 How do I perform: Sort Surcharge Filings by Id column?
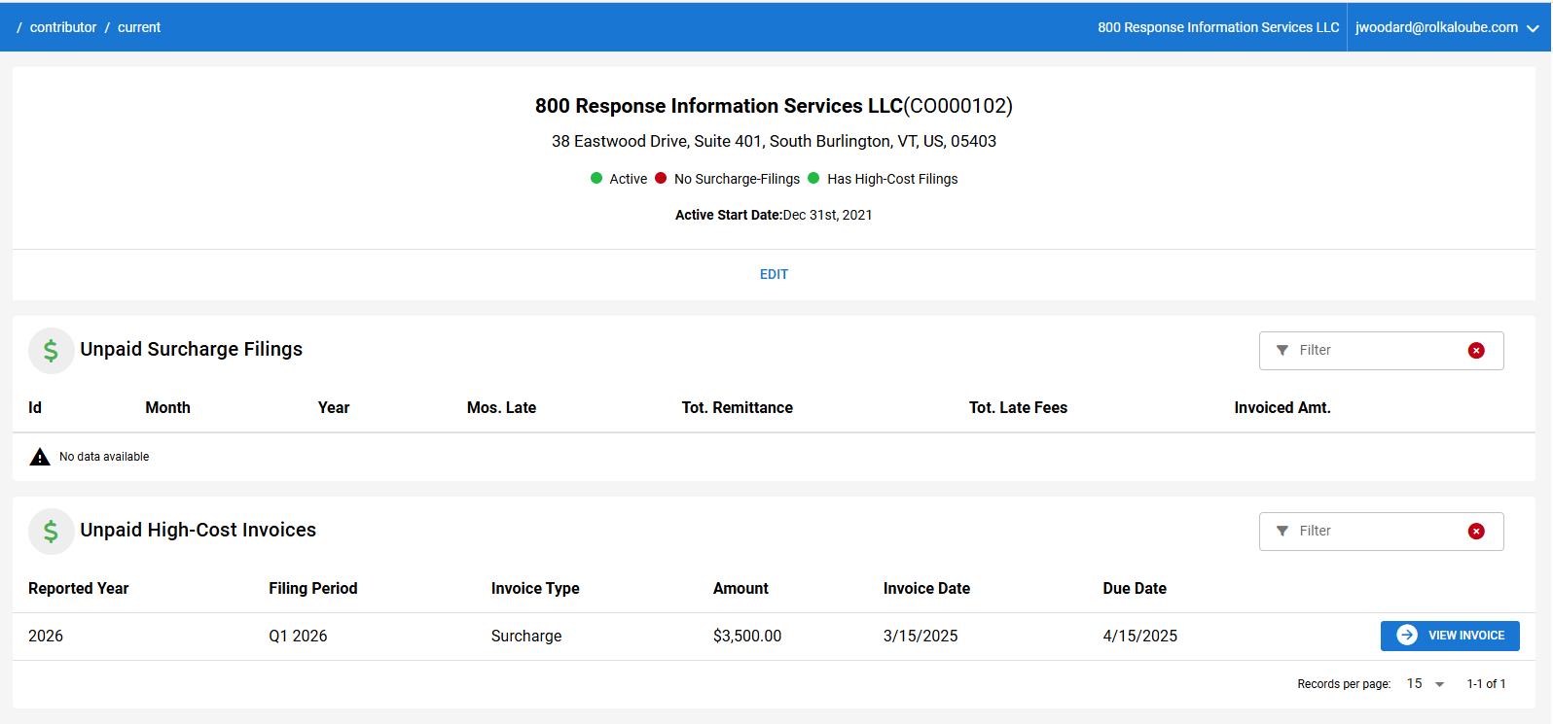[35, 408]
